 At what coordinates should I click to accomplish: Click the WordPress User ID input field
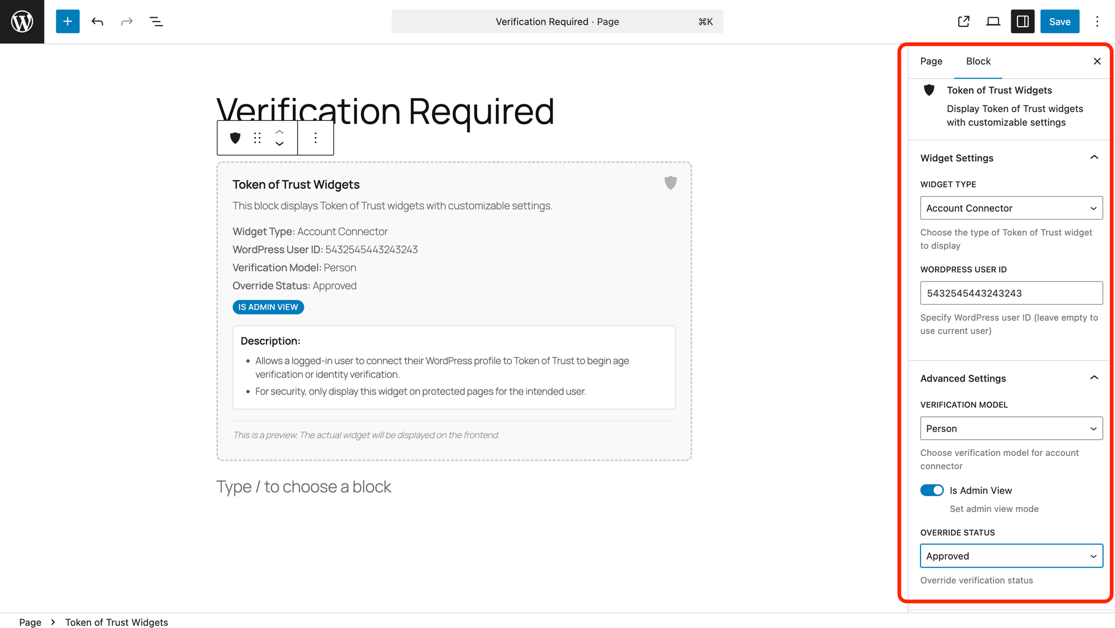[1011, 293]
